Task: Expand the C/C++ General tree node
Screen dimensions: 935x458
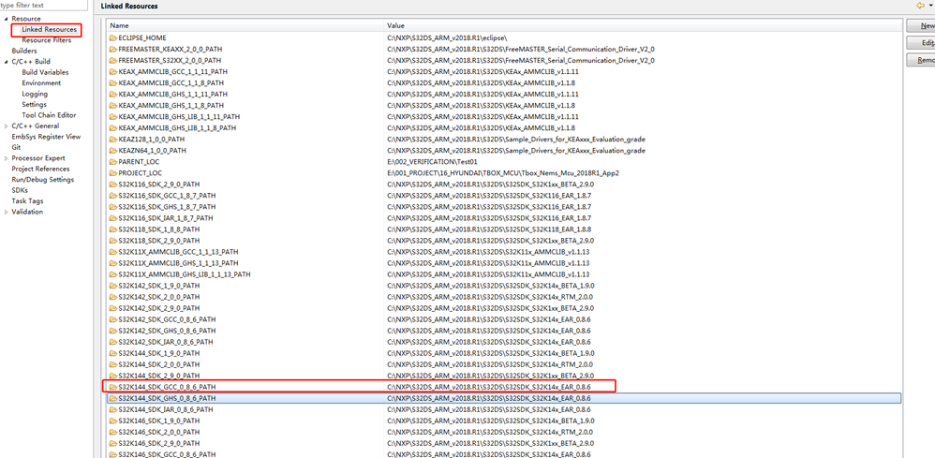Action: pyautogui.click(x=6, y=126)
